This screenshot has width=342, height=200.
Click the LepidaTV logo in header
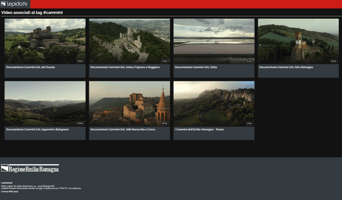[14, 4]
